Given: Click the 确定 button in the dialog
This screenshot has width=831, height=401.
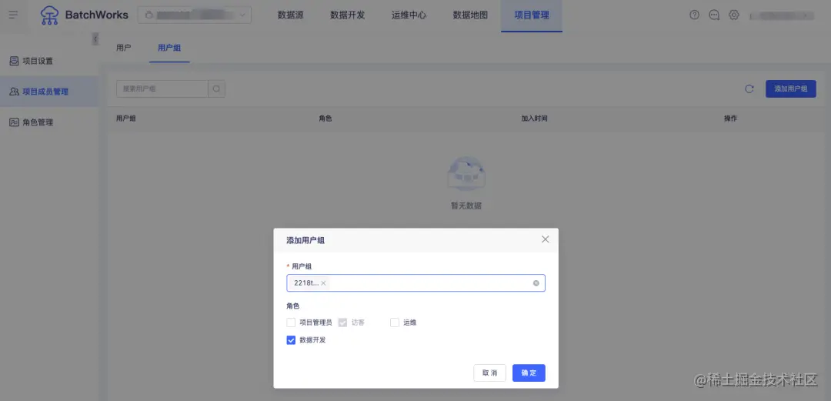Looking at the screenshot, I should point(529,373).
